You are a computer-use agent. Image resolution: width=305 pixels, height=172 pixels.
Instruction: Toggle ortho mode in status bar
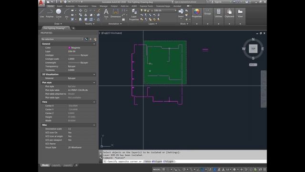(x=180, y=170)
